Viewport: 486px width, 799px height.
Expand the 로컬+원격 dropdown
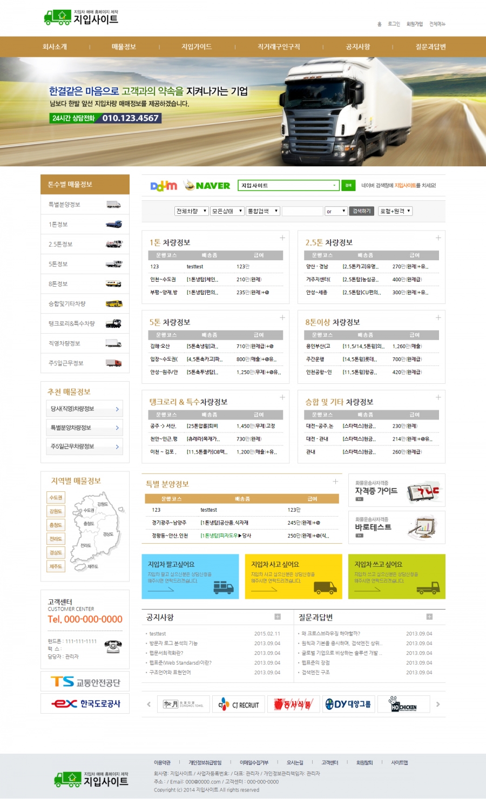tap(395, 211)
